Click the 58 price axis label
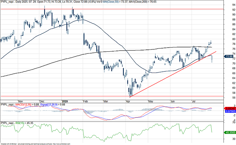The height and width of the screenshot is (145, 236). tap(234, 93)
